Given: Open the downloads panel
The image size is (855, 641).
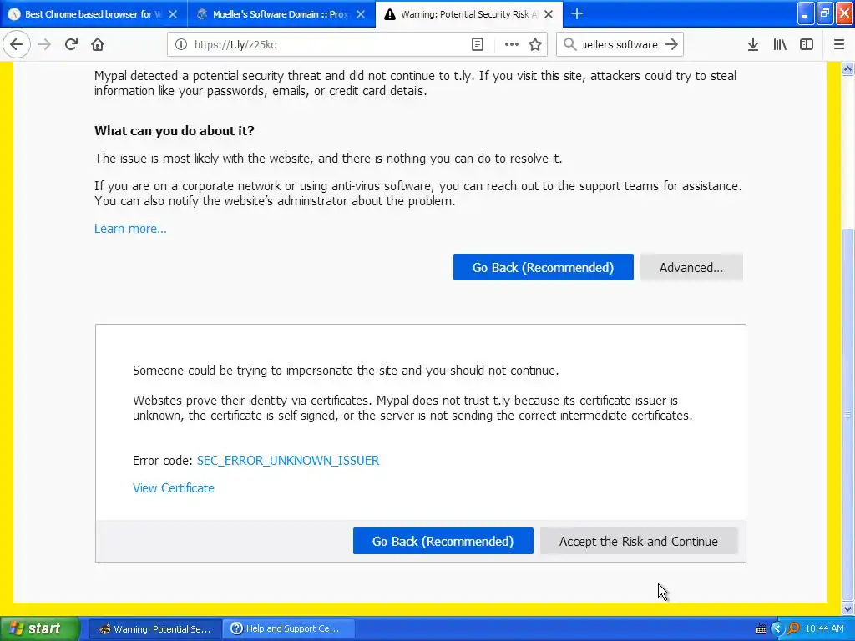Looking at the screenshot, I should pos(753,44).
